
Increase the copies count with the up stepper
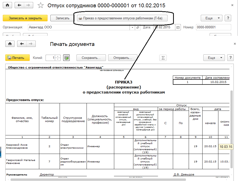click(58, 56)
